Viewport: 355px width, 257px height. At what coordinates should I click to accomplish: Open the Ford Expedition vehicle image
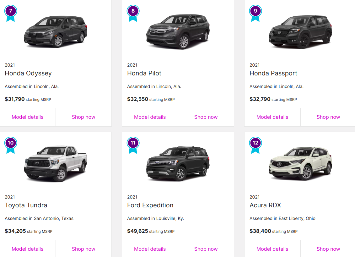(x=178, y=163)
